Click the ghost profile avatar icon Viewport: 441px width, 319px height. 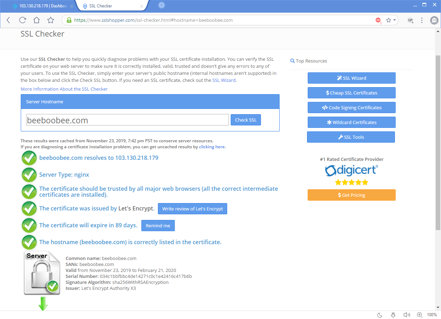[434, 20]
